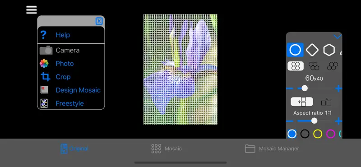Viewport: 361px width, 167px height.
Task: Choose the square grid circle arrangement
Action: coord(296,66)
